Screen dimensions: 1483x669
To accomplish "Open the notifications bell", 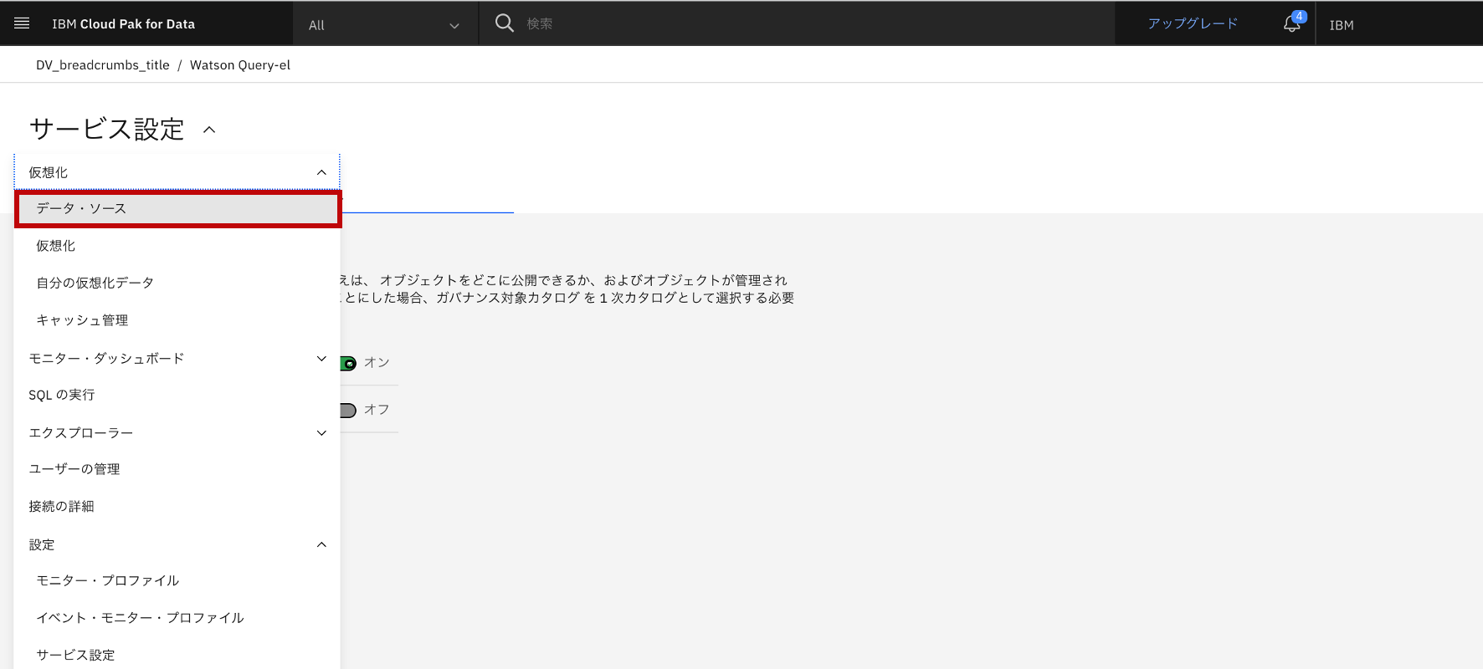I will [x=1292, y=23].
